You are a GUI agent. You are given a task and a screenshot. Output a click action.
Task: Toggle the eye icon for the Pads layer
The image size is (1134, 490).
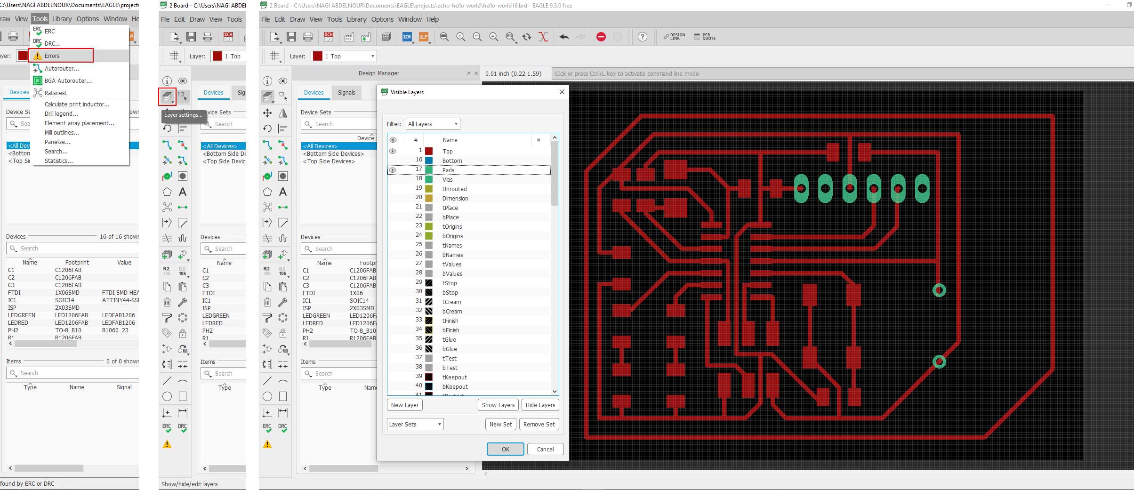[393, 170]
